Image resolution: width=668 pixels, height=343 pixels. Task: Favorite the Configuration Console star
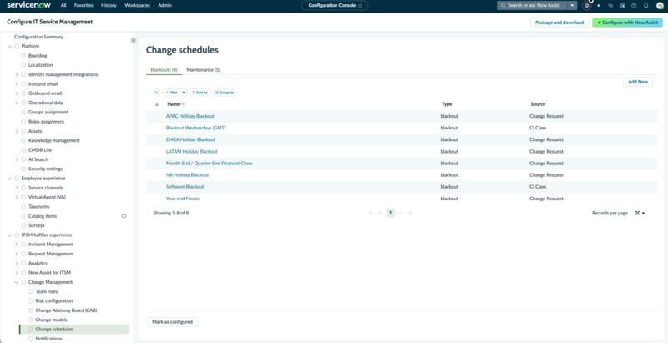coord(360,6)
